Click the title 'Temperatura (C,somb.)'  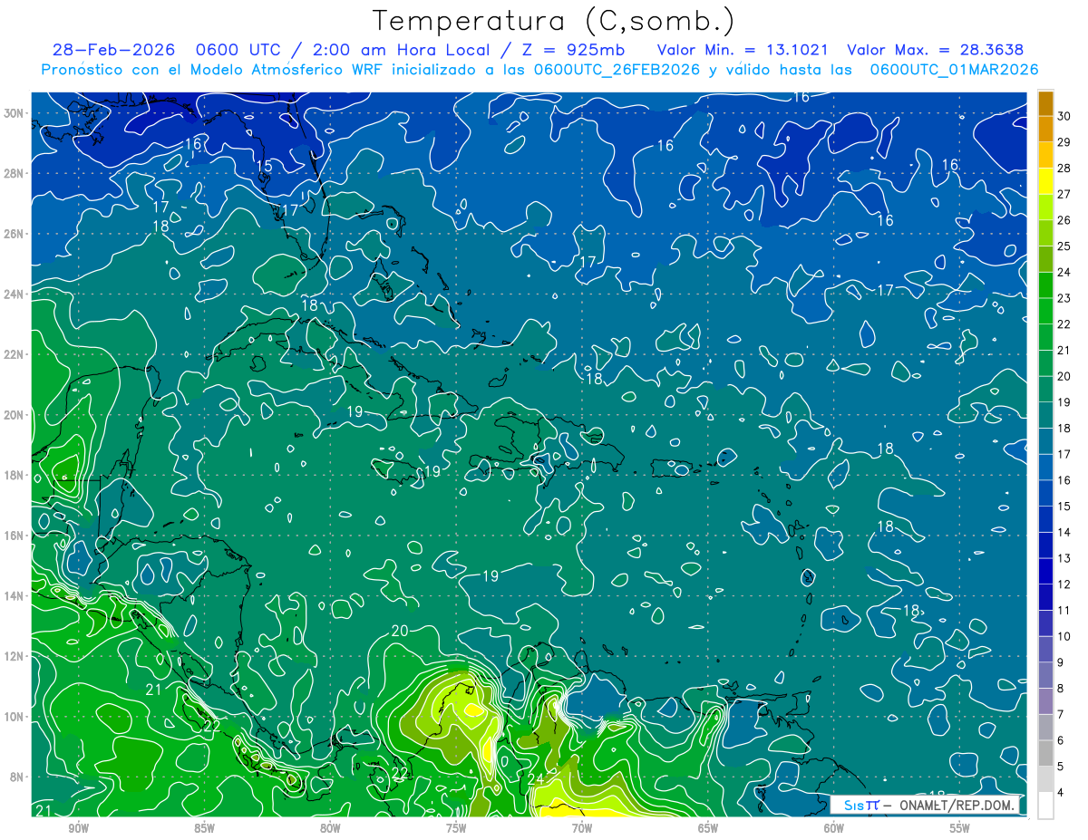(554, 22)
